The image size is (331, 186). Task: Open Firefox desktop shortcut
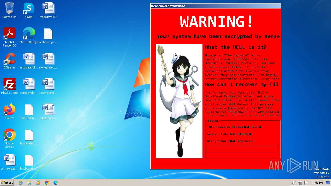[x=9, y=111]
